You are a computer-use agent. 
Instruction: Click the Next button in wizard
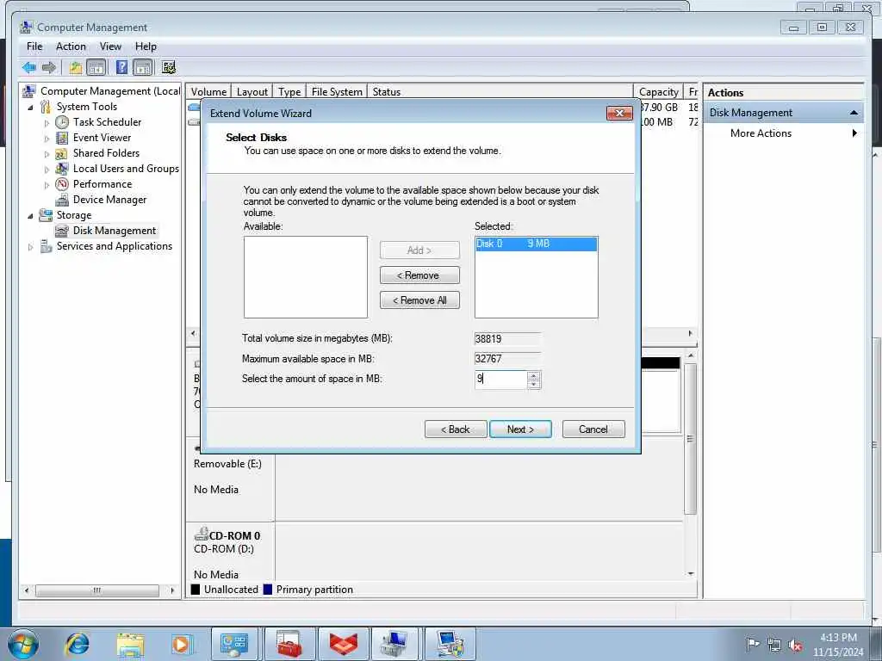click(520, 429)
